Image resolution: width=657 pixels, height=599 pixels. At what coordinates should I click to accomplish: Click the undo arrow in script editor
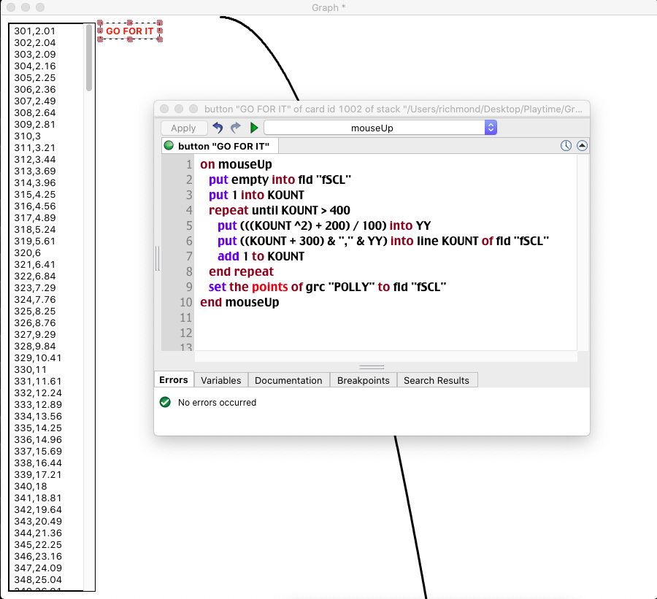point(218,128)
